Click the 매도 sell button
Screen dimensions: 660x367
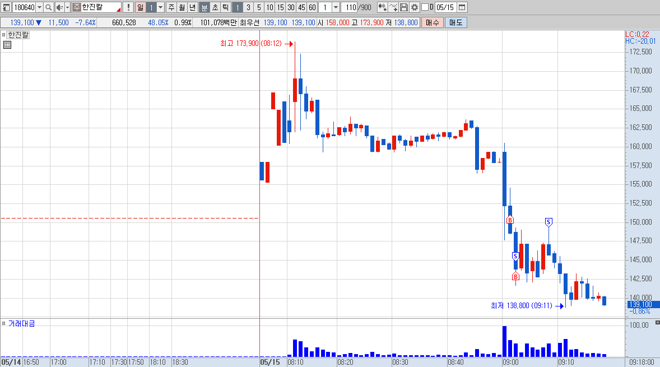(x=456, y=22)
